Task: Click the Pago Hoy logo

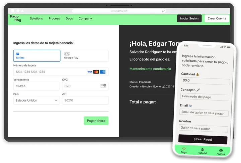Action: pos(15,18)
